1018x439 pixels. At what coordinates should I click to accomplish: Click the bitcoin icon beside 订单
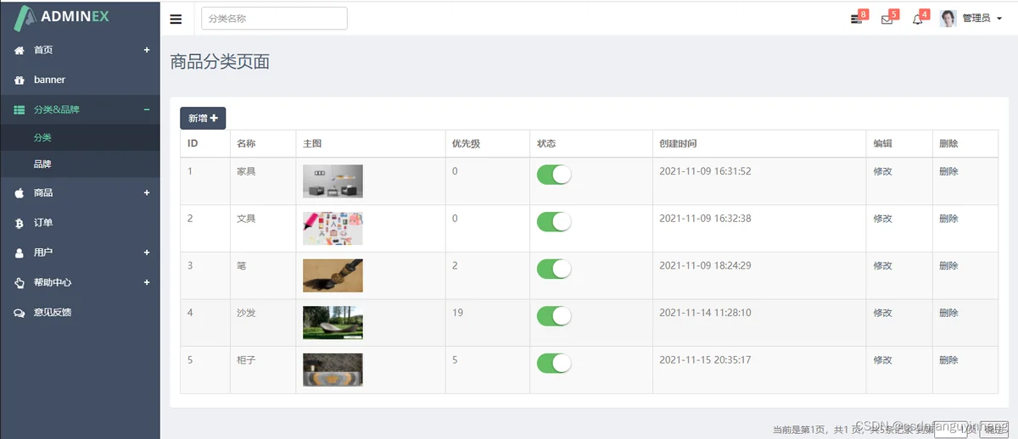point(20,223)
